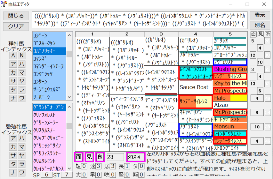Select ヤ in the broodmare (繁殖牝馬) index
This screenshot has width=273, height=179.
pyautogui.click(x=21, y=155)
